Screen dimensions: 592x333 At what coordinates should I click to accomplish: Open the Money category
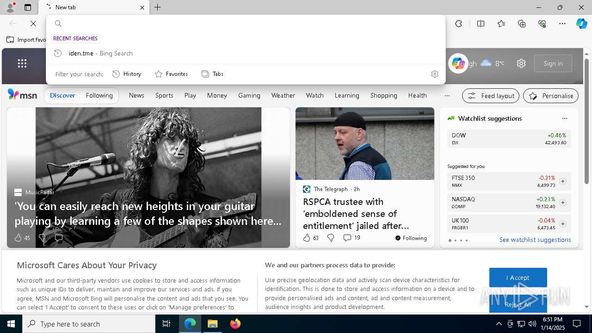click(217, 95)
